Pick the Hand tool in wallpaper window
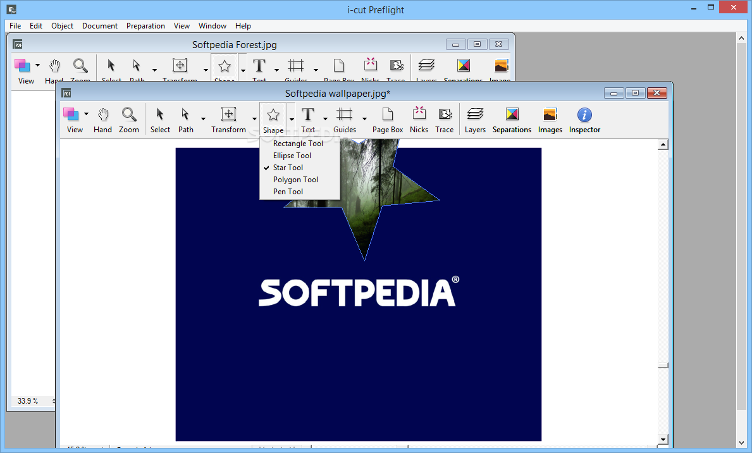 (x=102, y=120)
